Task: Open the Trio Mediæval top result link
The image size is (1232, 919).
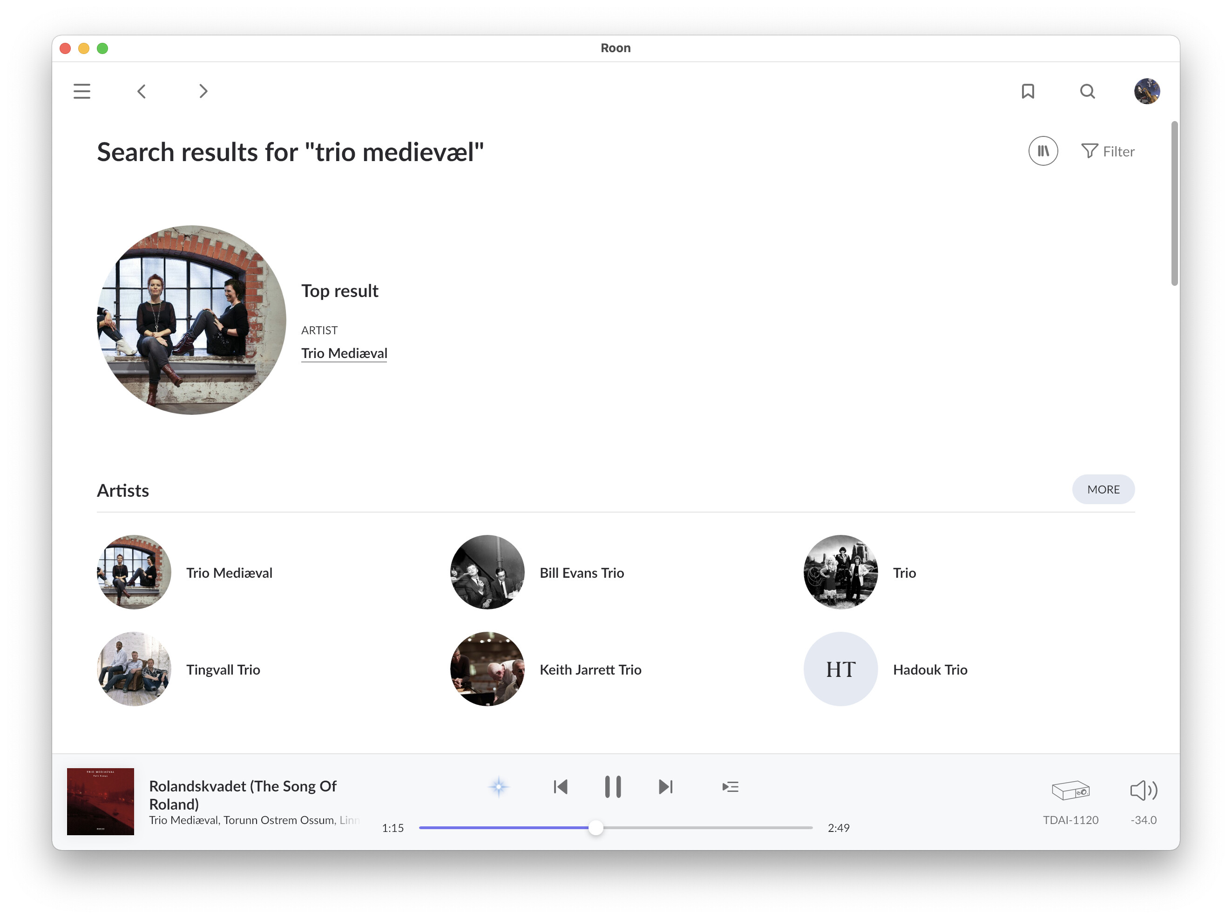Action: [x=344, y=353]
